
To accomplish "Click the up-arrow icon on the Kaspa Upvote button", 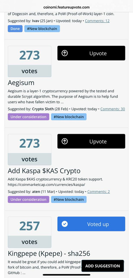I will click(x=65, y=141).
